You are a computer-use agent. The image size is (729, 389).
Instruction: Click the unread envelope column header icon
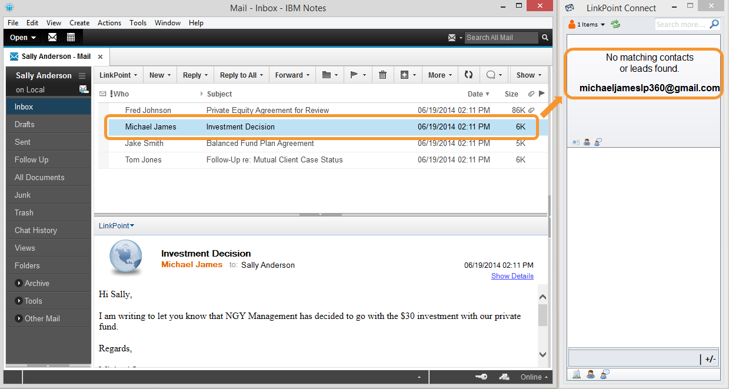pyautogui.click(x=102, y=94)
